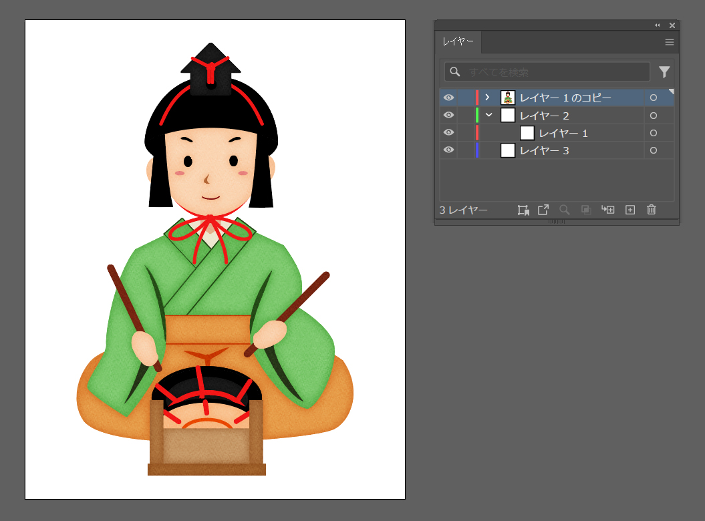
Task: Open the Layers panel flyout menu
Action: [x=669, y=41]
